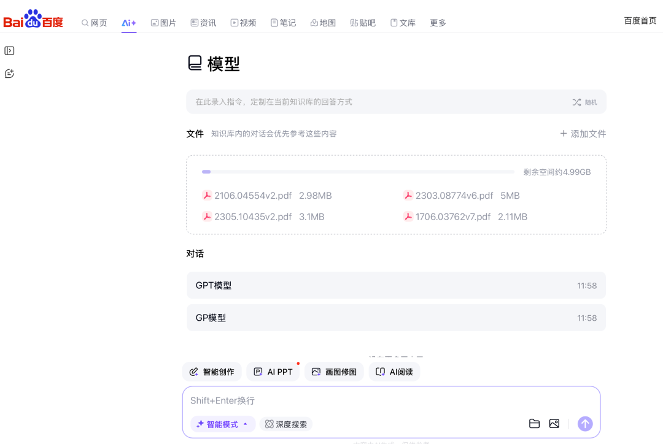The image size is (663, 444).
Task: Switch to the 地图 tab
Action: [323, 23]
